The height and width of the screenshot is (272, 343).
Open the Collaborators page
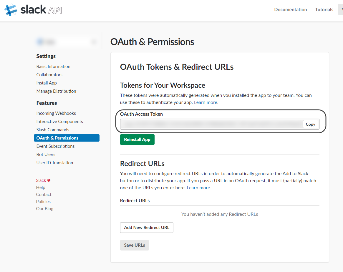[x=49, y=75]
